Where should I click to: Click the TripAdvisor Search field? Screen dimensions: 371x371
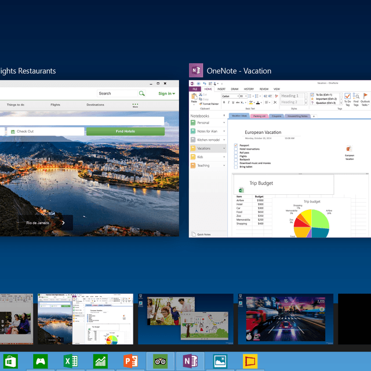click(x=117, y=93)
